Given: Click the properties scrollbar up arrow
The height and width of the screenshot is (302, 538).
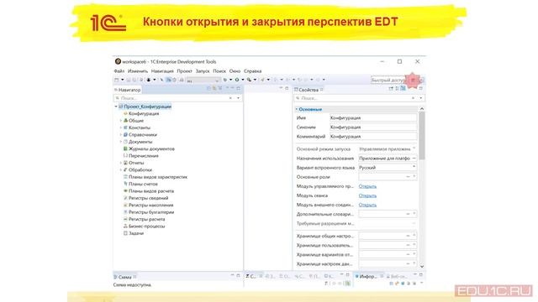Looking at the screenshot, I should point(422,109).
